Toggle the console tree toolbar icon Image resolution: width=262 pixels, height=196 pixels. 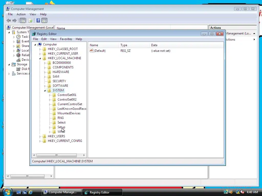click(x=23, y=20)
